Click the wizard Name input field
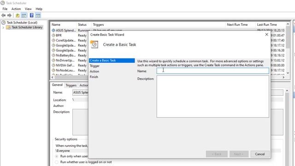 click(x=213, y=71)
